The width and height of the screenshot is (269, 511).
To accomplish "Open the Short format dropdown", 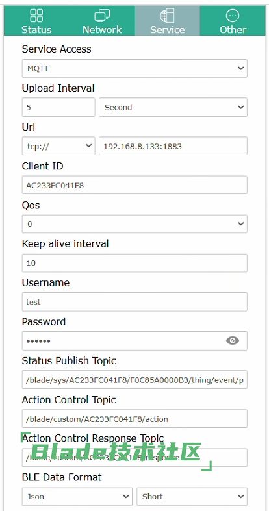I will click(x=192, y=496).
